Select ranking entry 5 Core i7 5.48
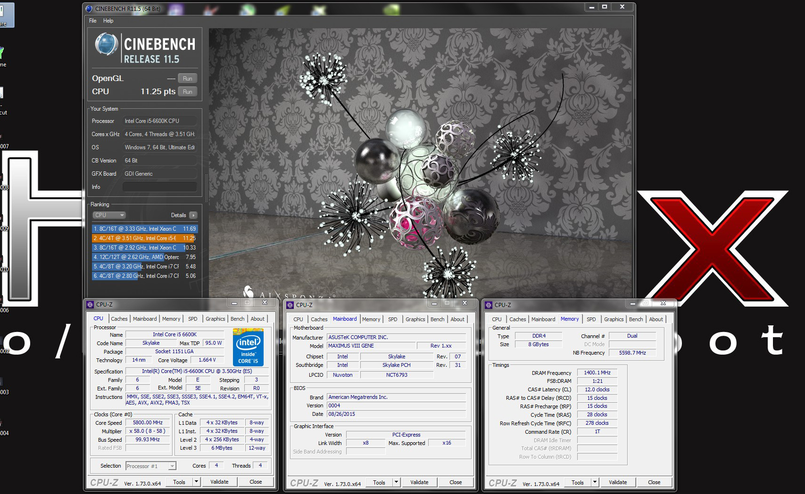Image resolution: width=805 pixels, height=494 pixels. 144,267
